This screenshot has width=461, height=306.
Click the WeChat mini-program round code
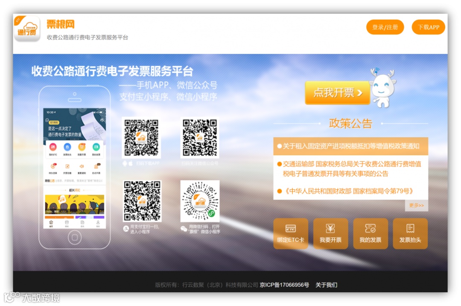(200, 201)
